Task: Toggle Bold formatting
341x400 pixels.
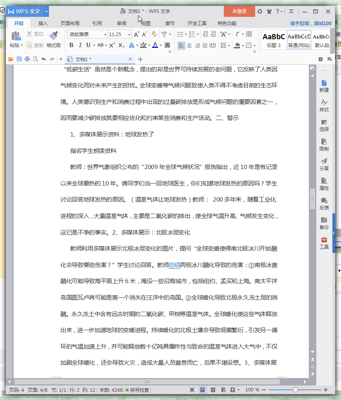Action: [x=71, y=45]
